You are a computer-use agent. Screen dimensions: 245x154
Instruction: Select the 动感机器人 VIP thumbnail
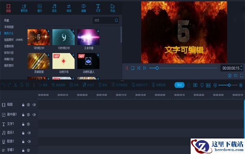click(x=88, y=61)
